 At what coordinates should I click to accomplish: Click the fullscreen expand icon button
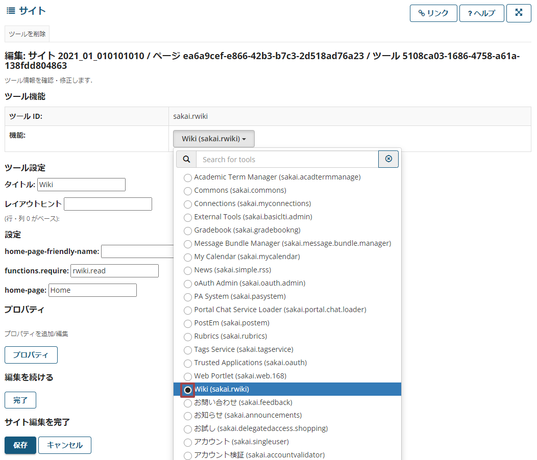pos(519,13)
